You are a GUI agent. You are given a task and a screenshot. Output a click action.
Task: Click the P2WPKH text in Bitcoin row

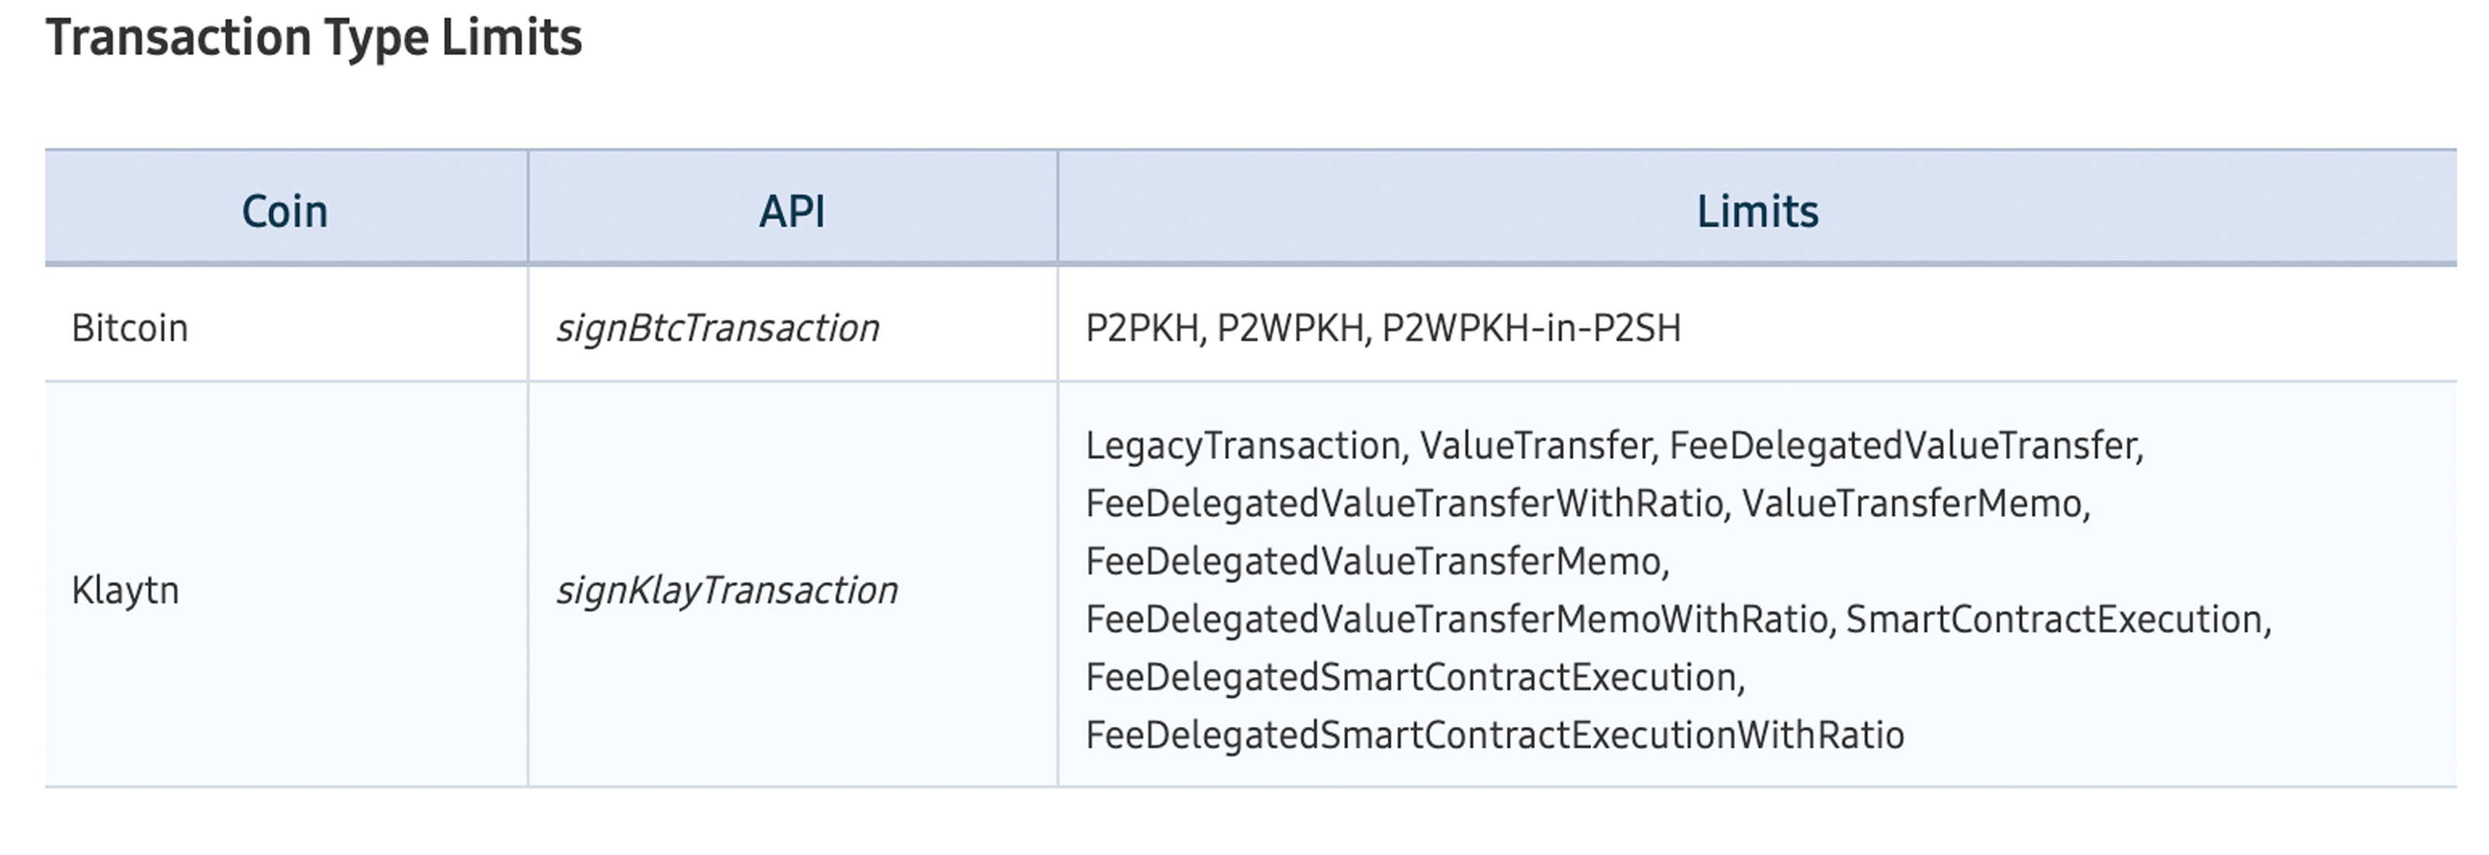1291,329
